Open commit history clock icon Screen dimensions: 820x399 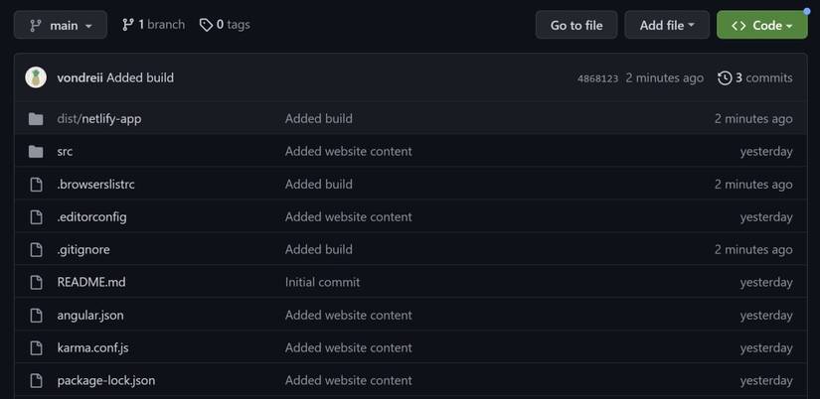coord(725,78)
